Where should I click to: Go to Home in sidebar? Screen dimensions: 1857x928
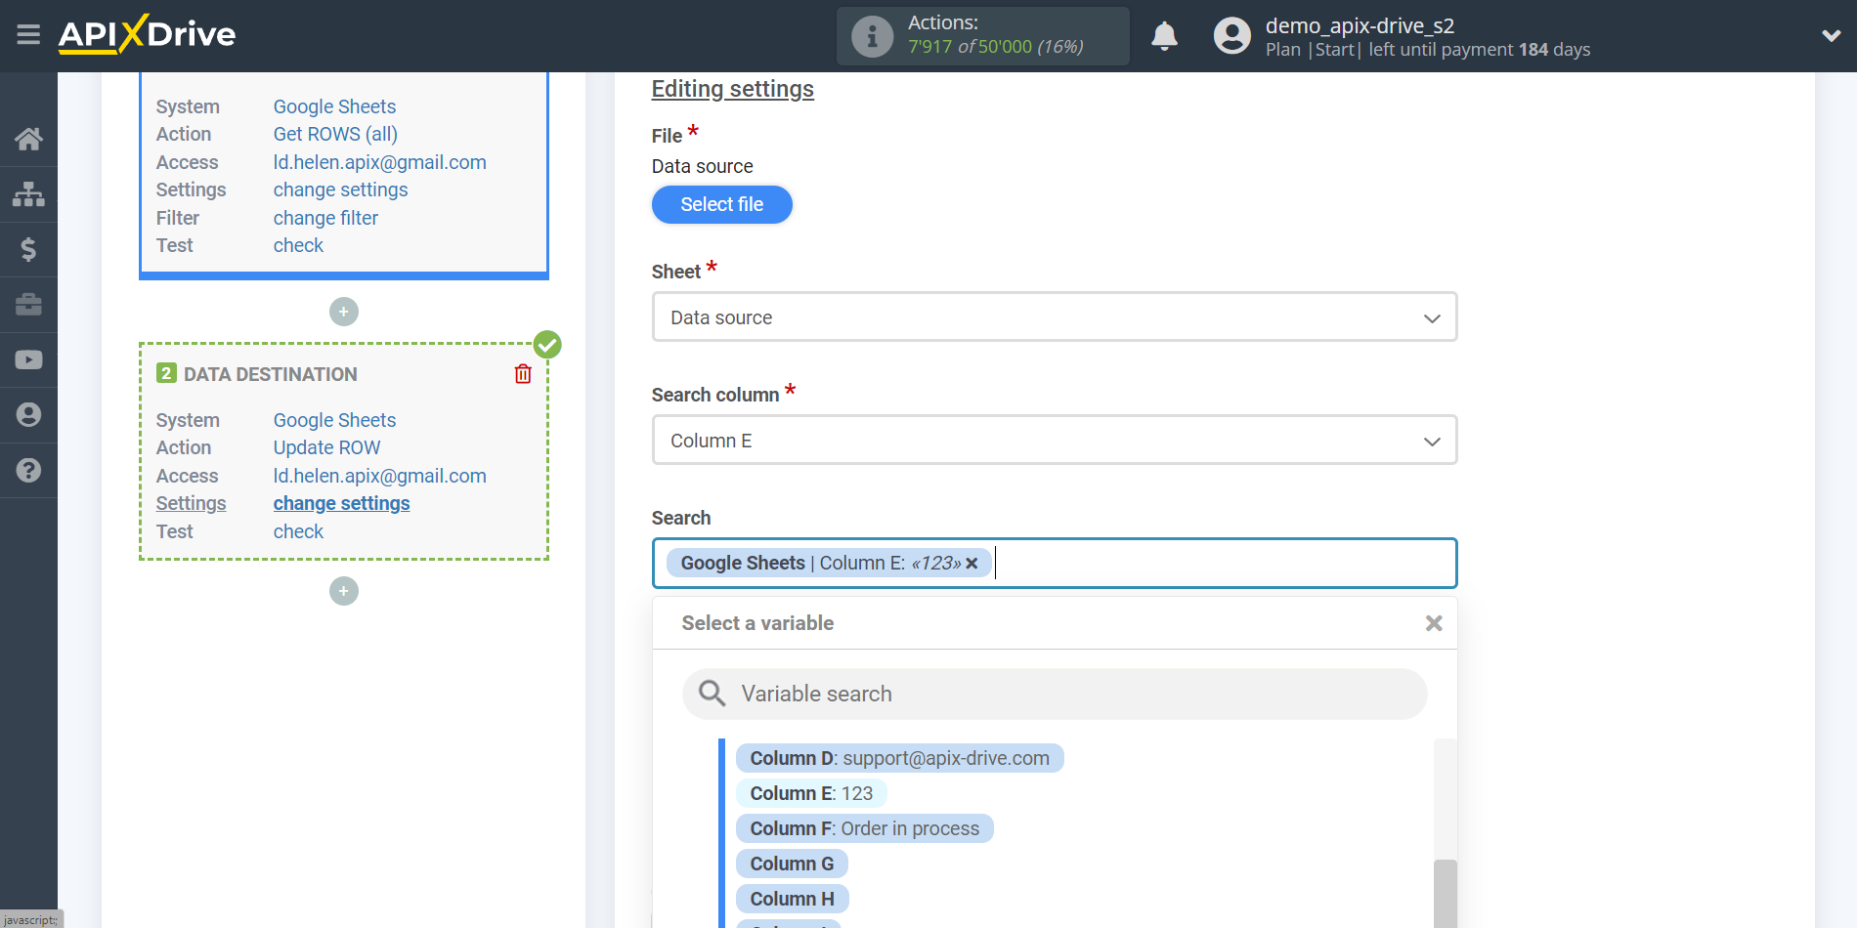tap(28, 139)
